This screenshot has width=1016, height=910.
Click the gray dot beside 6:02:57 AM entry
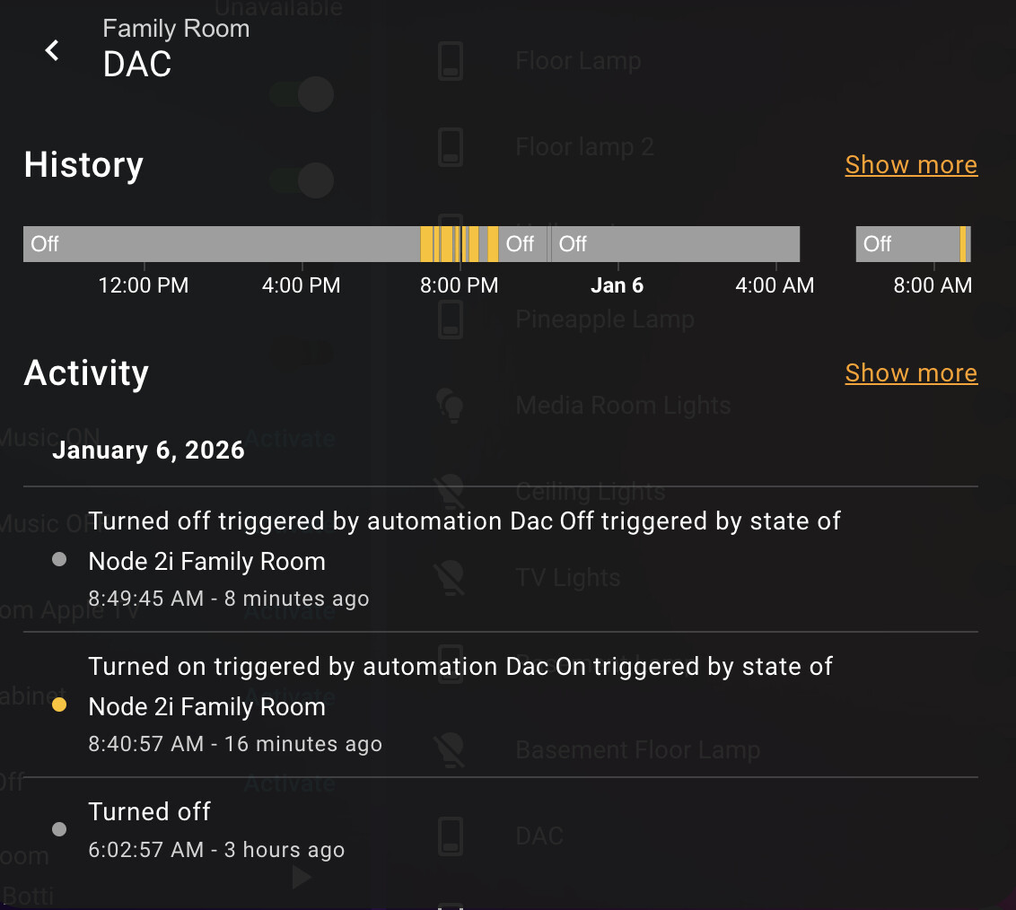pyautogui.click(x=59, y=829)
